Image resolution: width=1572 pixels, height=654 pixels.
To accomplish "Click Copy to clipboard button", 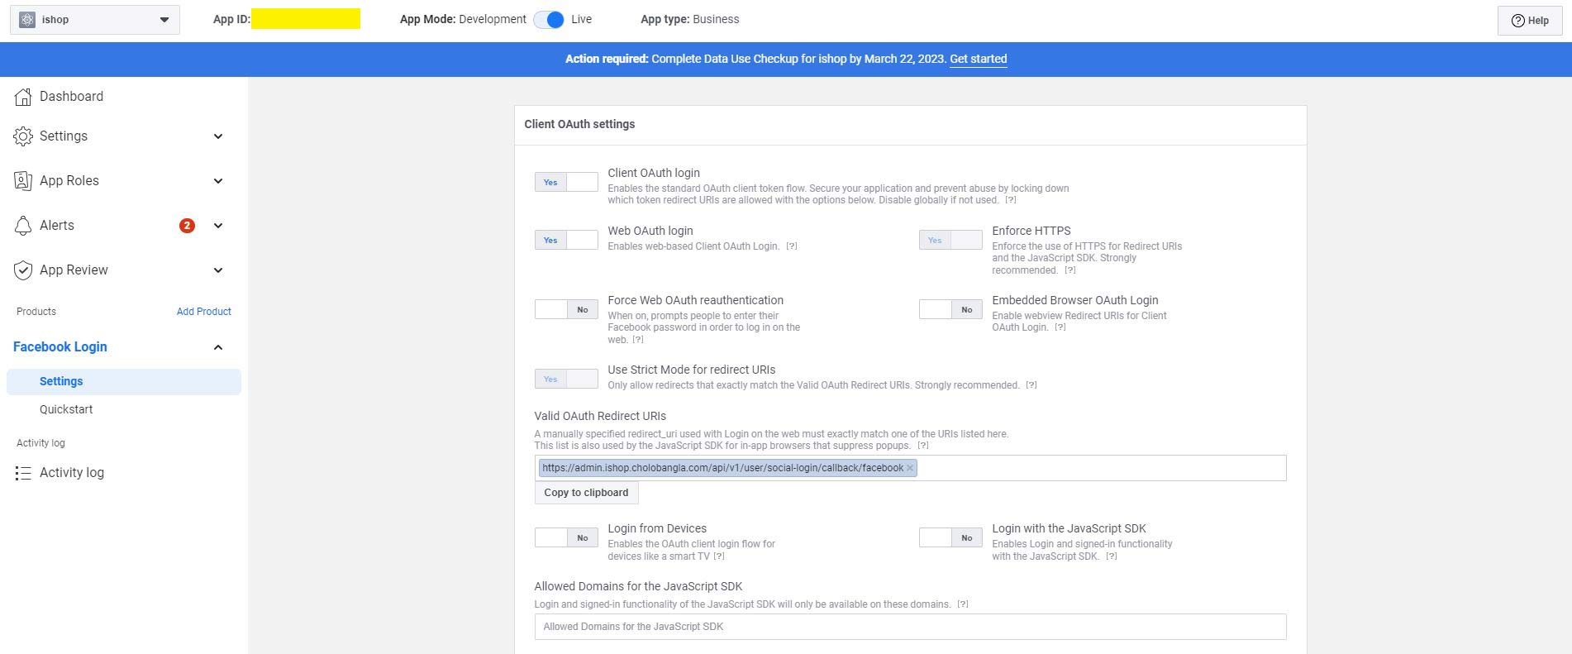I will (x=586, y=493).
